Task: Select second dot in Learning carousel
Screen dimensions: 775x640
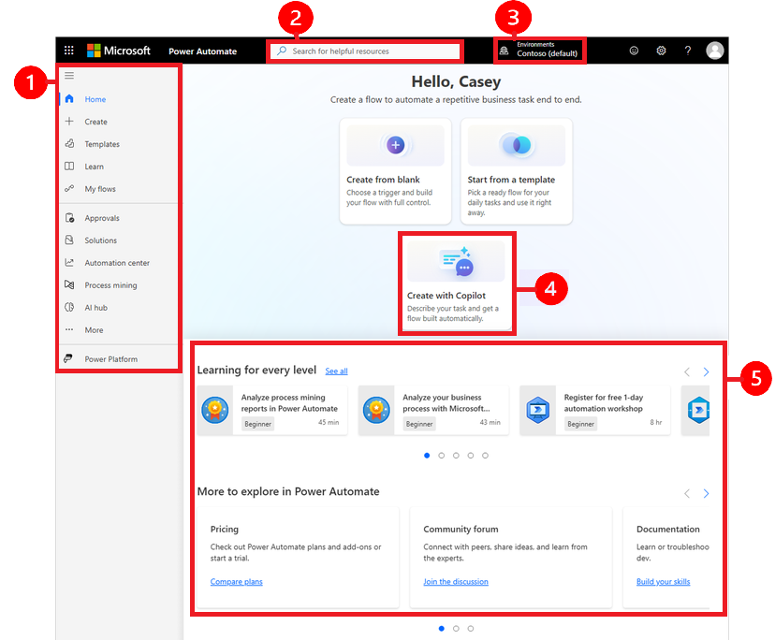Action: point(442,455)
